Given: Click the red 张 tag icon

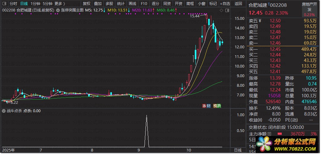Looking at the screenshot, I should click(204, 106).
